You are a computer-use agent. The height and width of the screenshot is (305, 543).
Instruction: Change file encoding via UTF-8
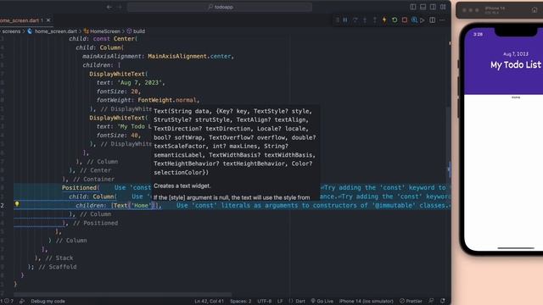(265, 302)
